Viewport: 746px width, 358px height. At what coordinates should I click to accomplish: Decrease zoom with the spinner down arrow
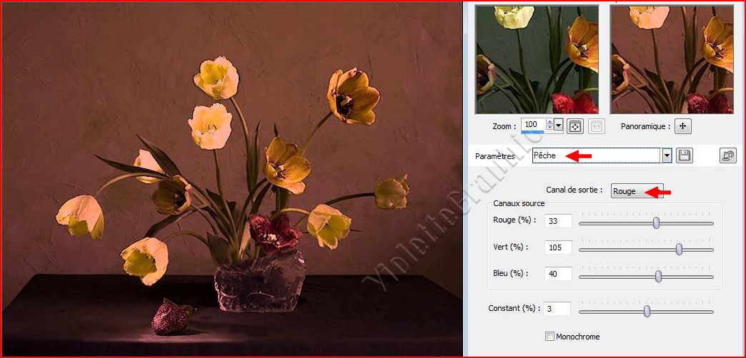point(549,129)
